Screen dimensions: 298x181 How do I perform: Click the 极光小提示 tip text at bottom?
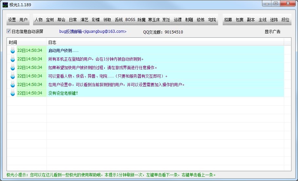pos(111,175)
